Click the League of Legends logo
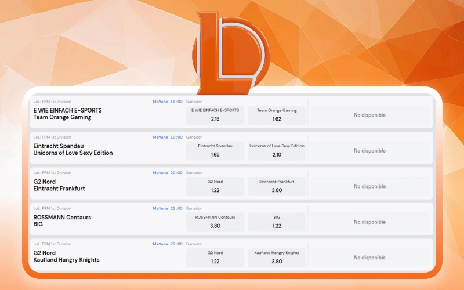Image resolution: width=464 pixels, height=290 pixels. (x=231, y=53)
